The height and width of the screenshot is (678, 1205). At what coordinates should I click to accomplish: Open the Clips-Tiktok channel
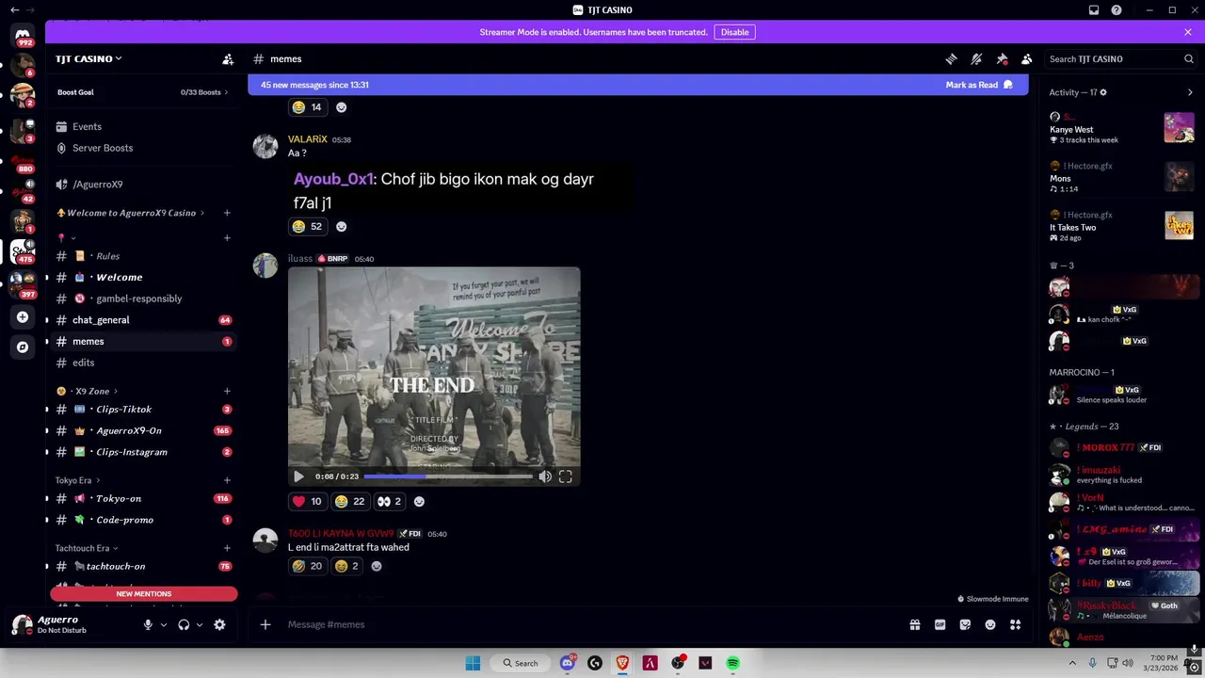tap(142, 410)
